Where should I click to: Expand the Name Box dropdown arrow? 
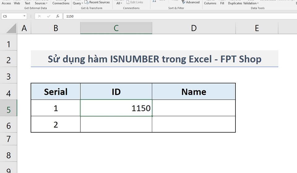click(24, 16)
